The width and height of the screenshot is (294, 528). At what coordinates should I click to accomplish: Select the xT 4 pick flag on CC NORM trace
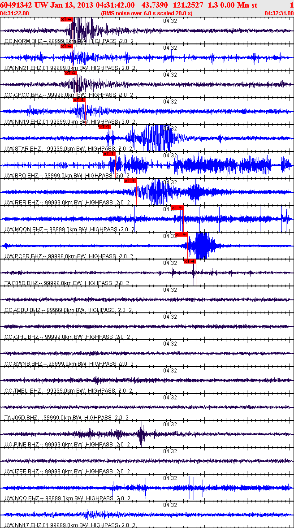pos(66,19)
